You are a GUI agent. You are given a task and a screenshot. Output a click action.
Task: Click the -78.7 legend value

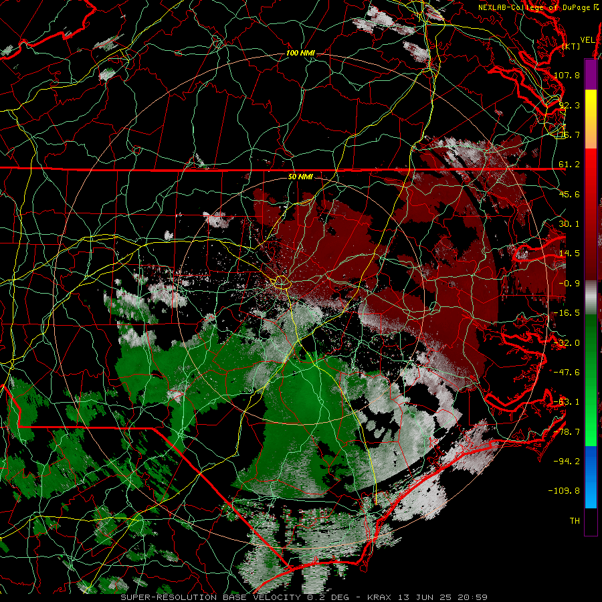tap(567, 432)
